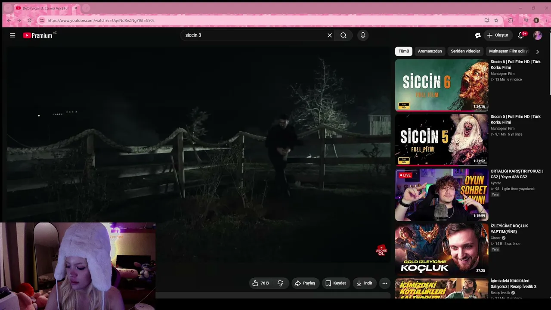Select the Seriden videolar filter chip
This screenshot has width=551, height=310.
(x=465, y=51)
